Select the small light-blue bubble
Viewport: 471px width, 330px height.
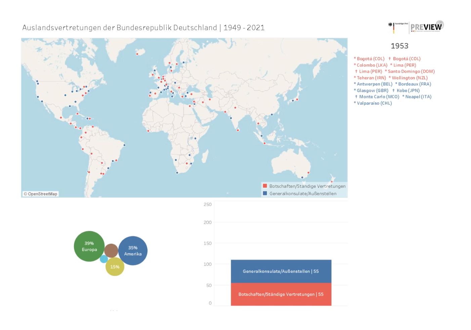[104, 259]
